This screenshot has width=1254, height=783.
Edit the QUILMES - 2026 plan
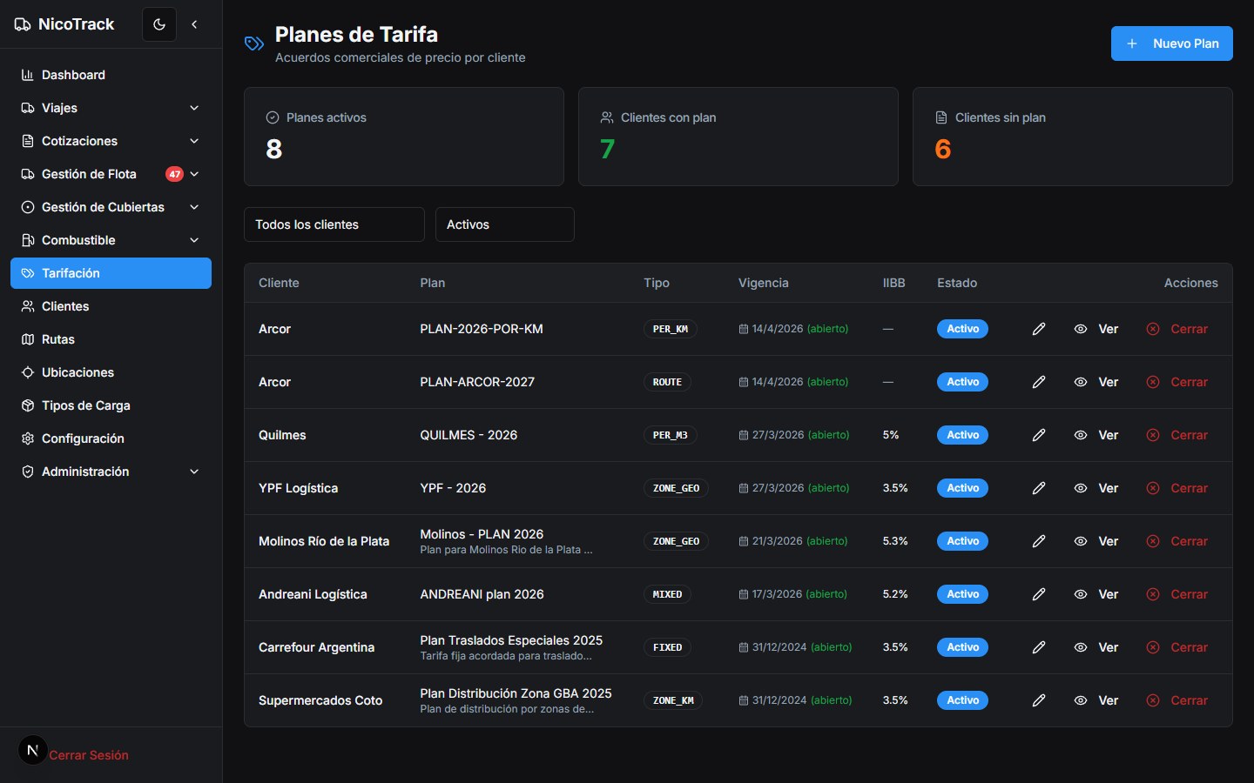point(1039,435)
